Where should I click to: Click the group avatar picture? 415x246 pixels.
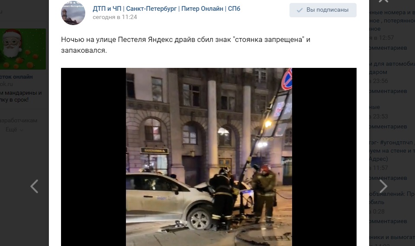(73, 13)
